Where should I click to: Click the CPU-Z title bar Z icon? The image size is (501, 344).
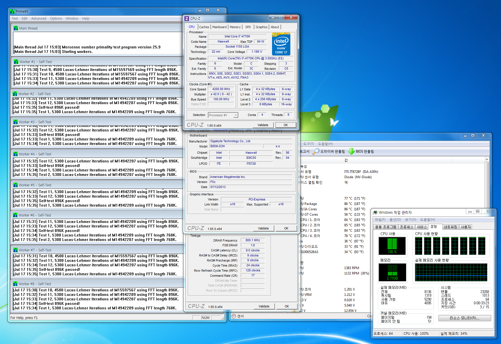[187, 19]
